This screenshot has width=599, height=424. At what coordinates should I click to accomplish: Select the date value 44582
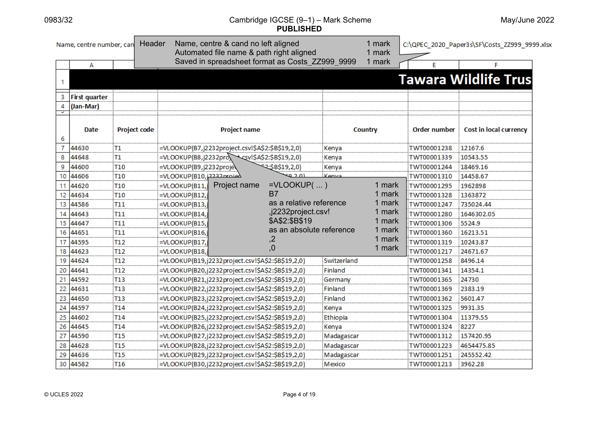coord(91,364)
